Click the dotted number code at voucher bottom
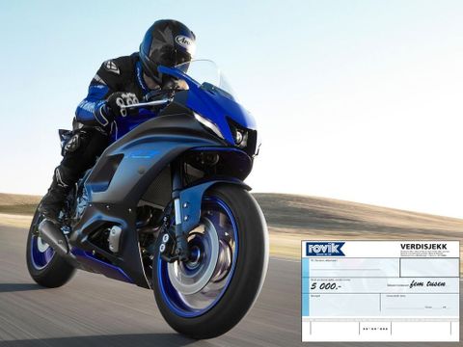Viewport: 463px width, 347px height. coord(375,329)
